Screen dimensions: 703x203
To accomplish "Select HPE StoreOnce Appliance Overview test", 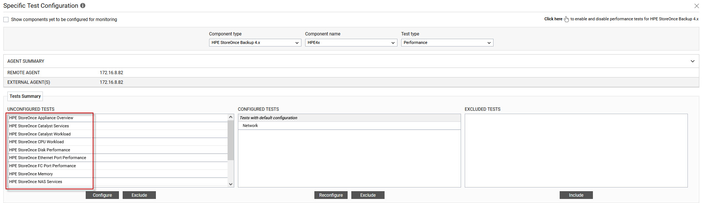I will tap(117, 118).
